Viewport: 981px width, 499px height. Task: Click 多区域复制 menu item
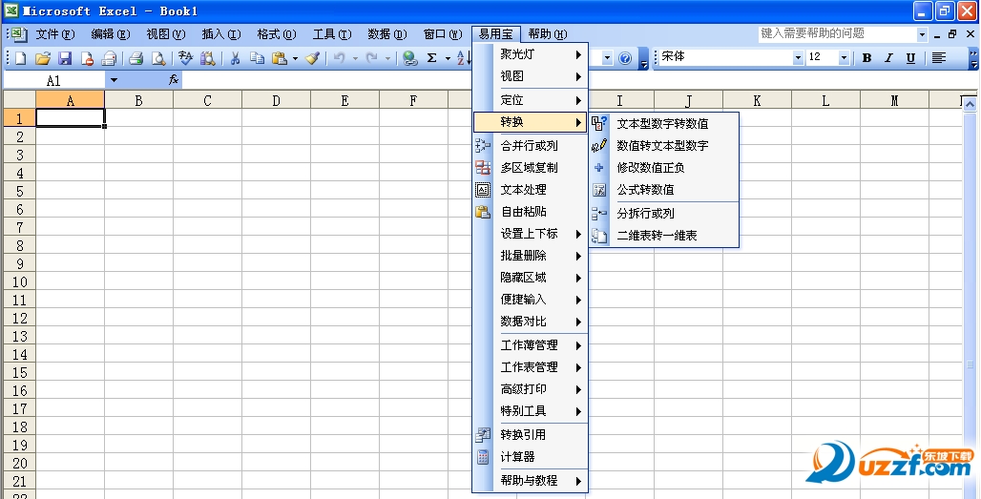click(x=531, y=168)
